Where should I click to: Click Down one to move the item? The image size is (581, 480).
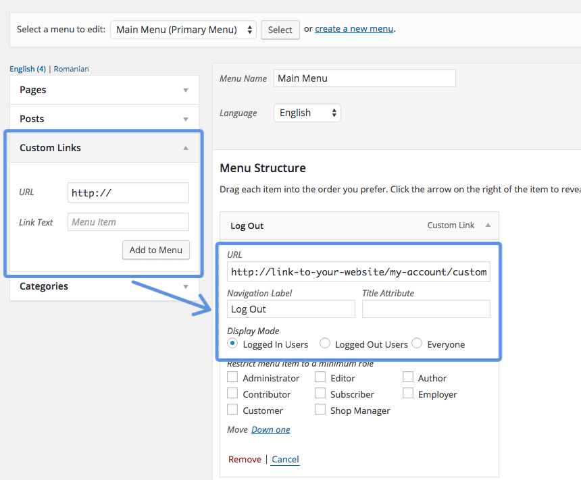click(270, 429)
